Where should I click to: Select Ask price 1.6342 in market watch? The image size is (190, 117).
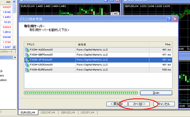point(7,12)
